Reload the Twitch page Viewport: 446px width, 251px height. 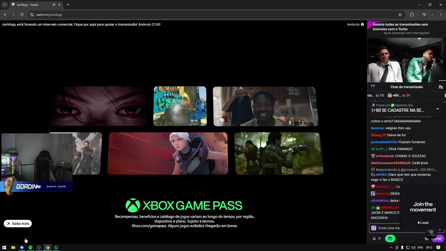click(x=22, y=15)
